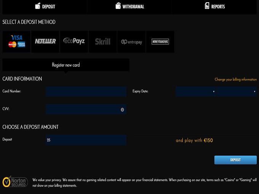Viewport: 259px width, 194px height.
Task: Switch to the Withdrawal tab
Action: (x=129, y=6)
